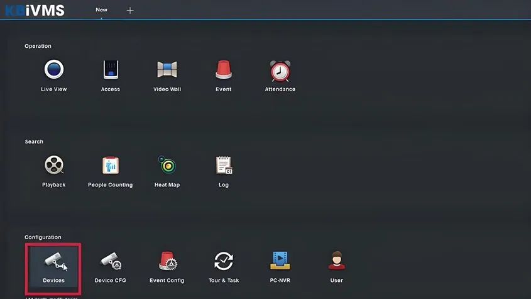This screenshot has width=531, height=299.
Task: Open the User management icon
Action: 337,261
